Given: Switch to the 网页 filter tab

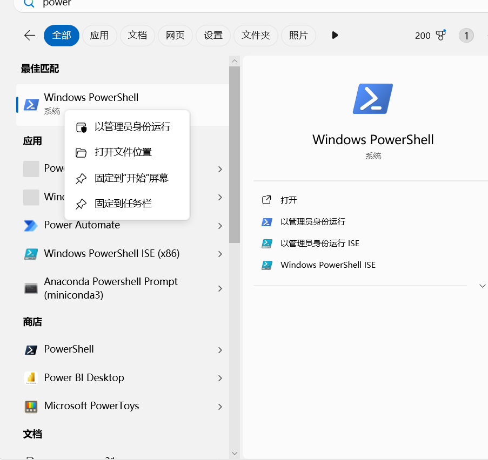Looking at the screenshot, I should point(175,36).
